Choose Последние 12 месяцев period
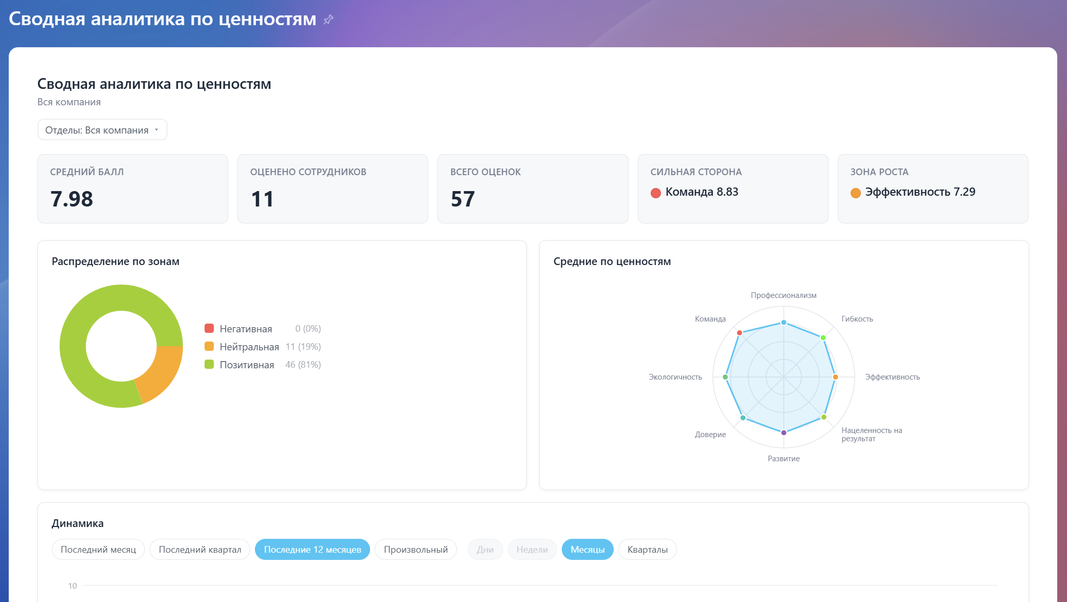Image resolution: width=1067 pixels, height=602 pixels. tap(312, 550)
